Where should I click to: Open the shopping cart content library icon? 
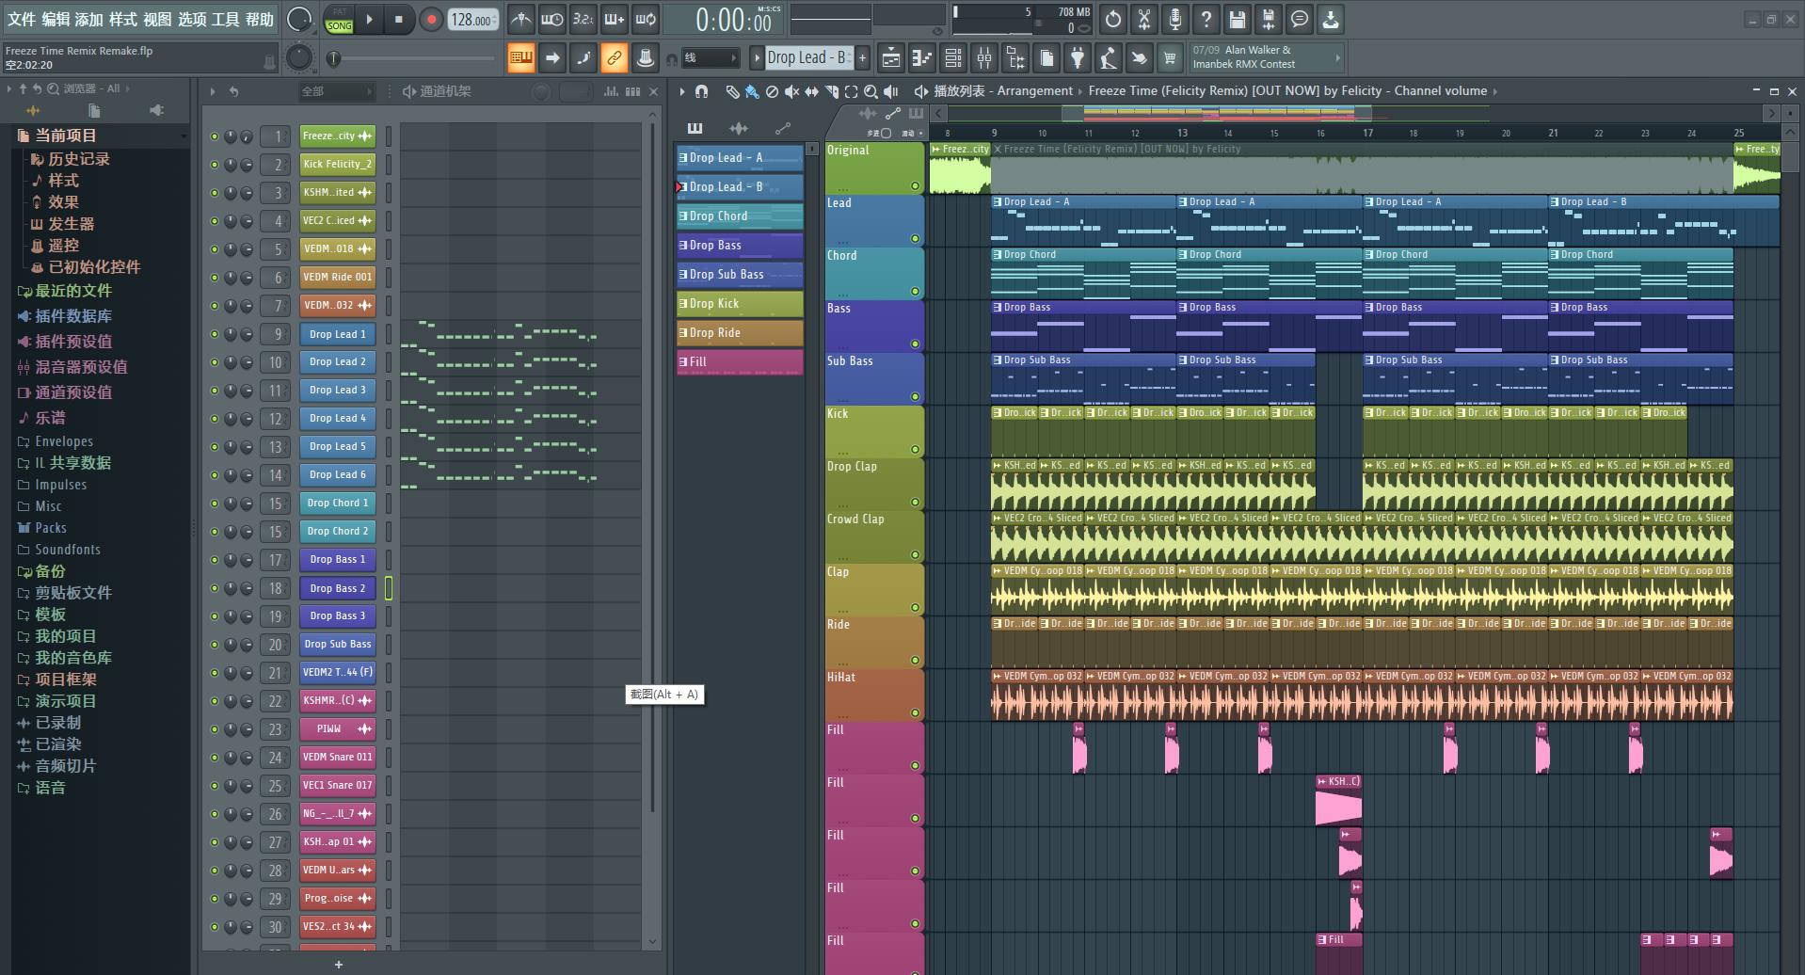1170,58
